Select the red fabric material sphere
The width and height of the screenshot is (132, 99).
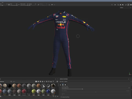coord(24,91)
